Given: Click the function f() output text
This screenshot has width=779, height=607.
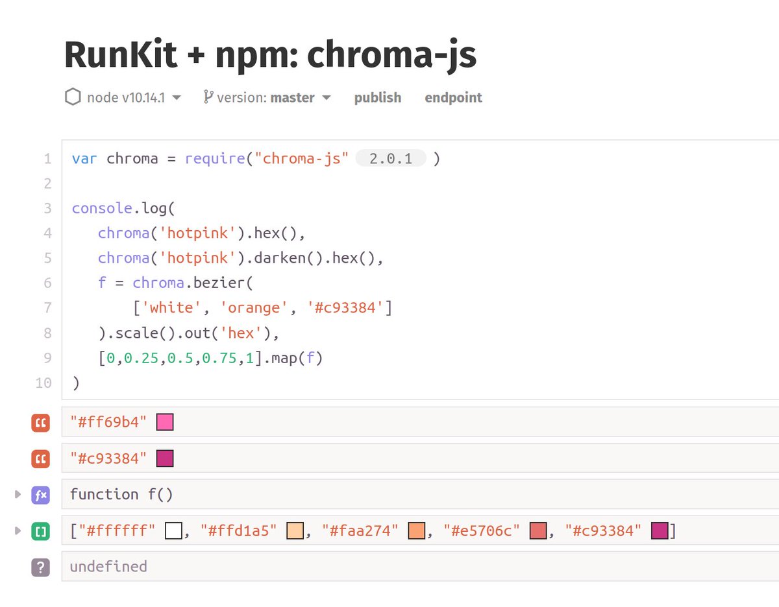Looking at the screenshot, I should [x=121, y=495].
